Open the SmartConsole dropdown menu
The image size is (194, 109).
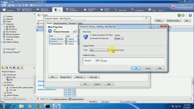[x=52, y=5]
